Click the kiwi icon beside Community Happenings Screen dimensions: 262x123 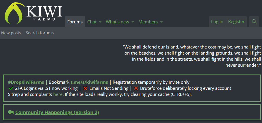pos(11,112)
